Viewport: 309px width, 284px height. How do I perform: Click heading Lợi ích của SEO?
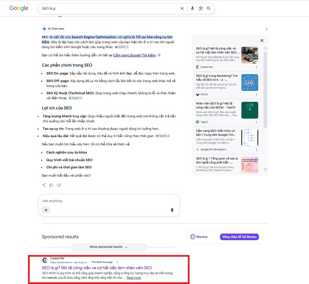coord(57,108)
